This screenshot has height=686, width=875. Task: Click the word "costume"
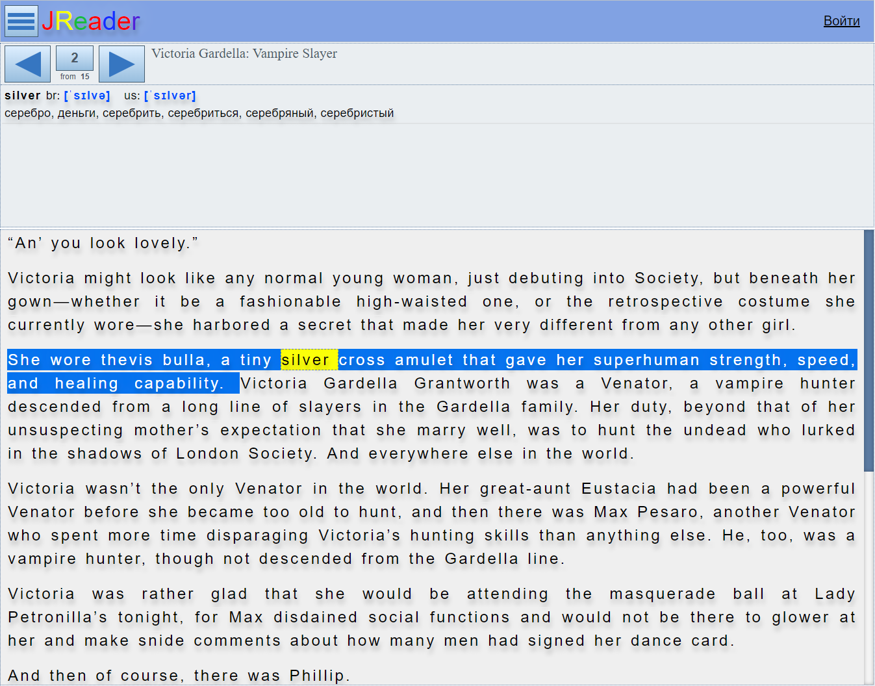[774, 301]
